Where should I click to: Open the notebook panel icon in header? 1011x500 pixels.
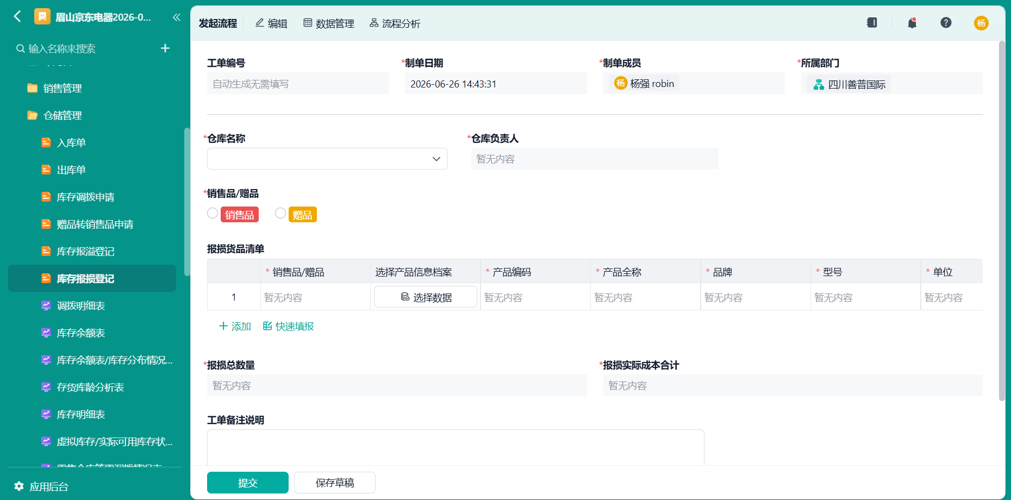pos(872,23)
